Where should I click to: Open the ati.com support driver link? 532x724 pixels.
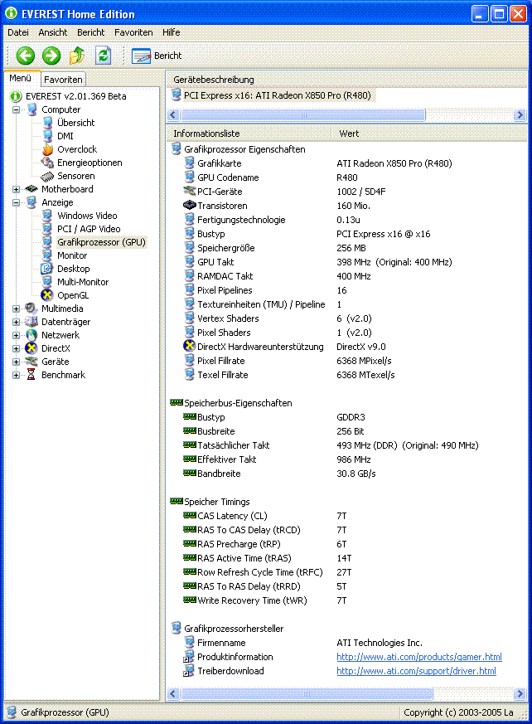416,671
